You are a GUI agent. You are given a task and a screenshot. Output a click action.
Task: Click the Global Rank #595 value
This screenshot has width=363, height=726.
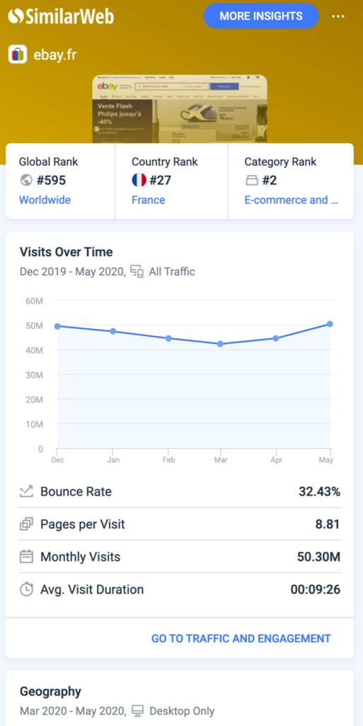[x=51, y=180]
